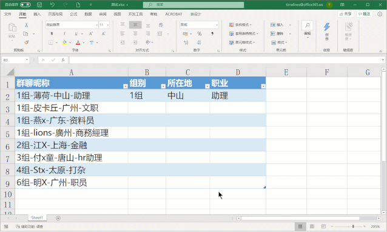
Task: Click the Cut scissors icon
Action: [x=27, y=25]
